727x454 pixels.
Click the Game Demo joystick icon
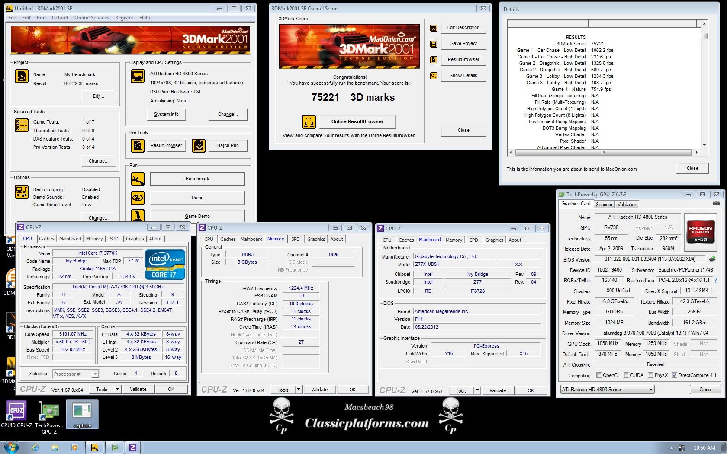click(138, 215)
